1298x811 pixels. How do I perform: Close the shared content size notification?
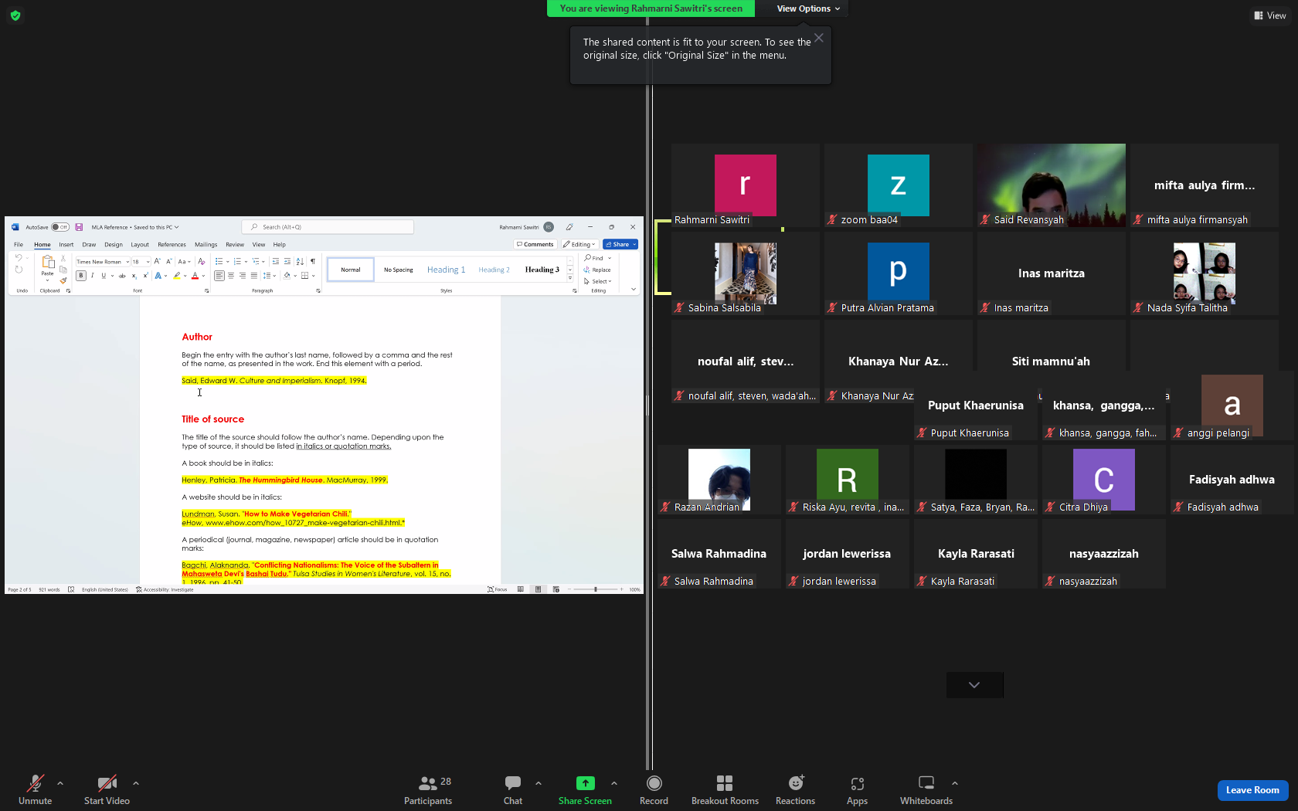819,38
